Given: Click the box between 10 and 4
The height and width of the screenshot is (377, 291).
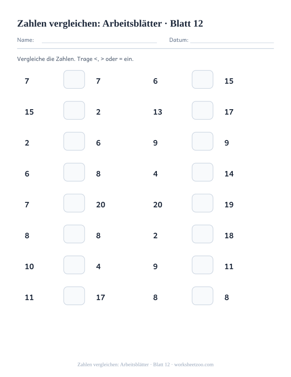Looking at the screenshot, I should tap(74, 265).
